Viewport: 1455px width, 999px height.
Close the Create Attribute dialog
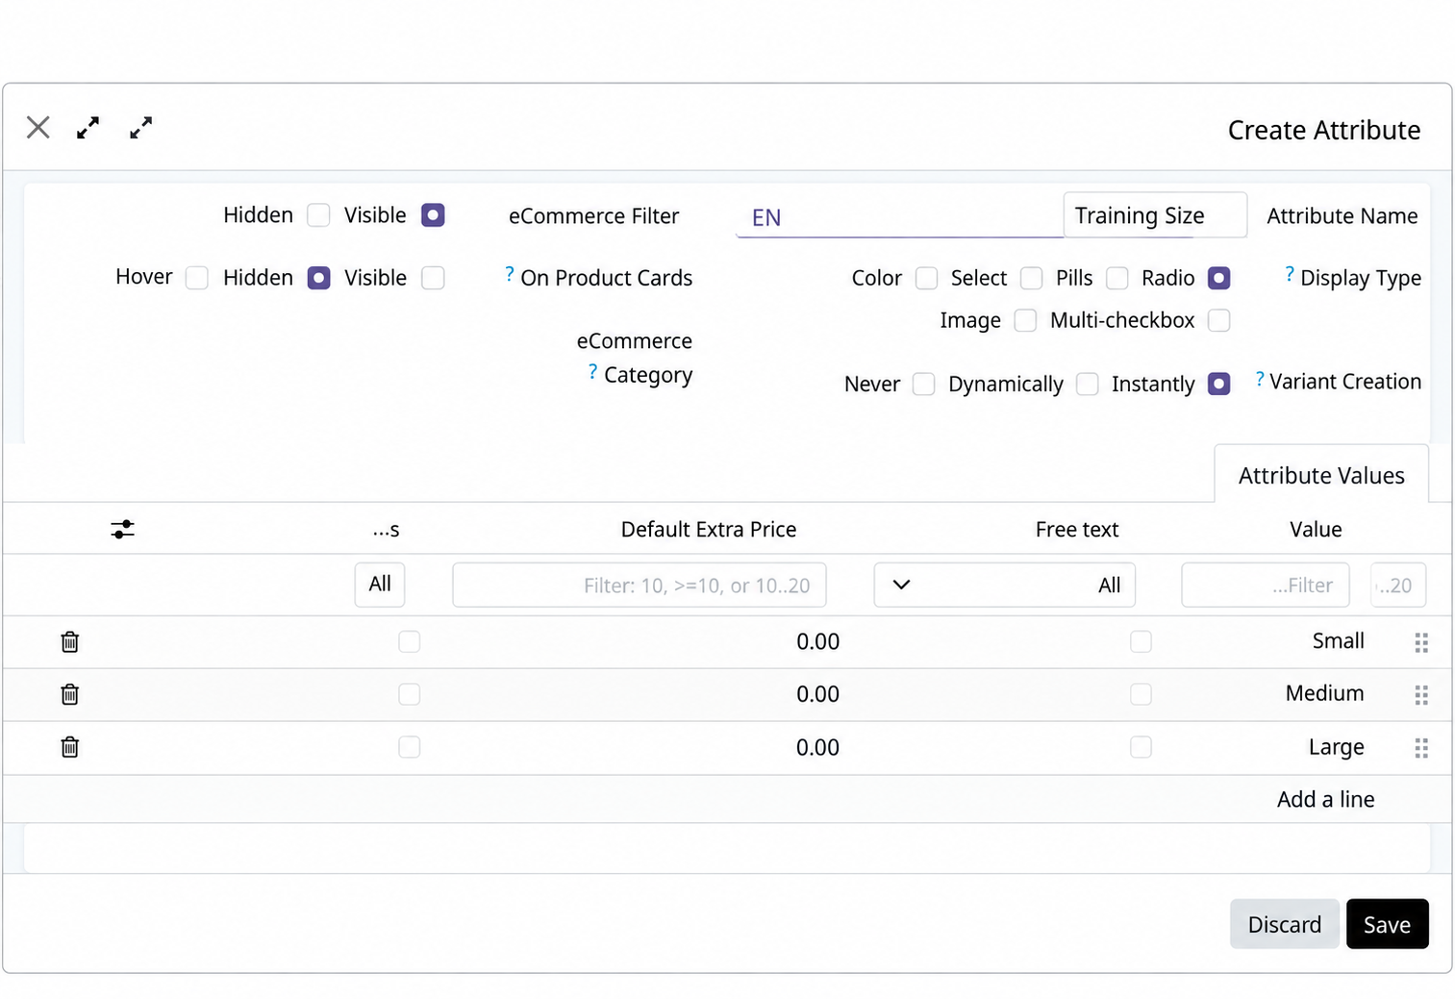pyautogui.click(x=38, y=127)
